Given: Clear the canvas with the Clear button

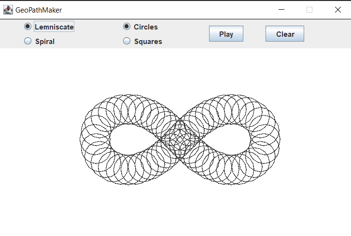Looking at the screenshot, I should (284, 34).
